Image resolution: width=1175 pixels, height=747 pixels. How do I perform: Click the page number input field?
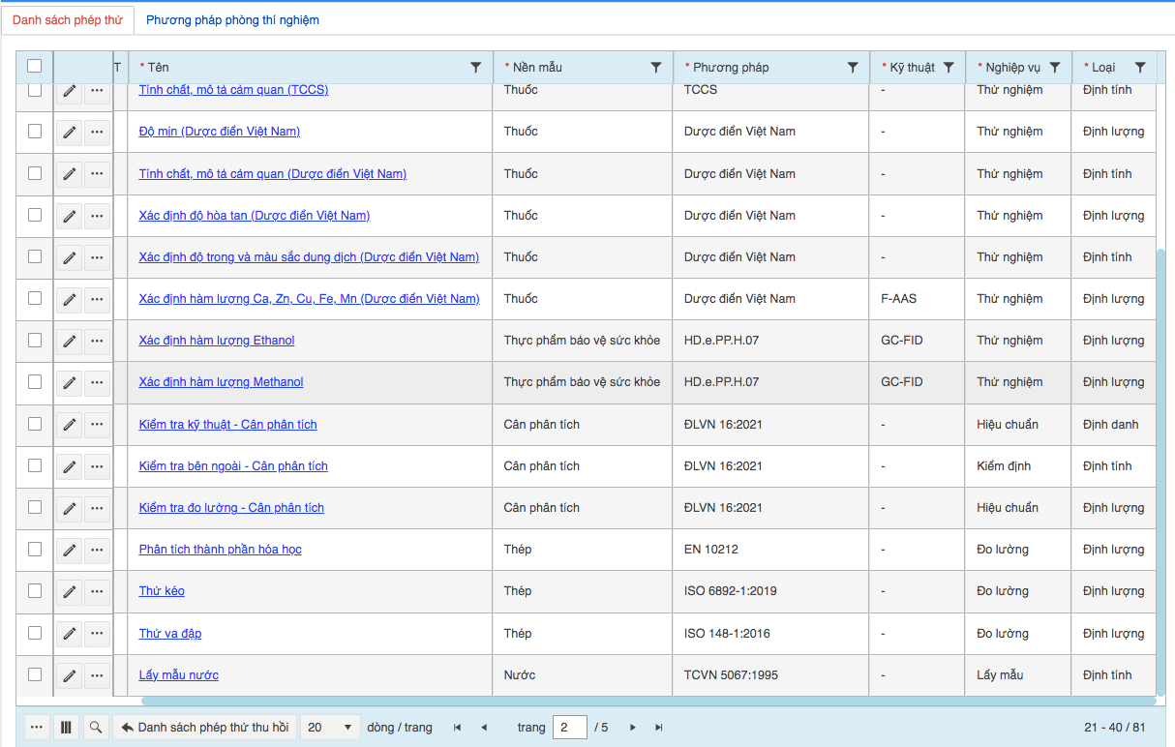(x=570, y=728)
